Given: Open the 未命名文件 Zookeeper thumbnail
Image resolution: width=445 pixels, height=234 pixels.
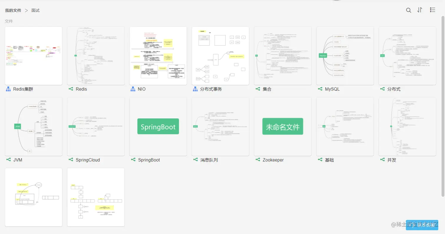Looking at the screenshot, I should (283, 127).
